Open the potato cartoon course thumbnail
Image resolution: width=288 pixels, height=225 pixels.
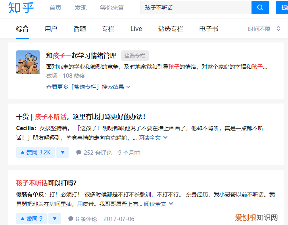[28, 62]
